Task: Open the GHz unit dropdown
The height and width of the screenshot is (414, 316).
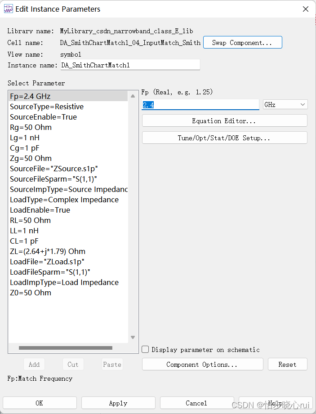Action: (x=285, y=105)
